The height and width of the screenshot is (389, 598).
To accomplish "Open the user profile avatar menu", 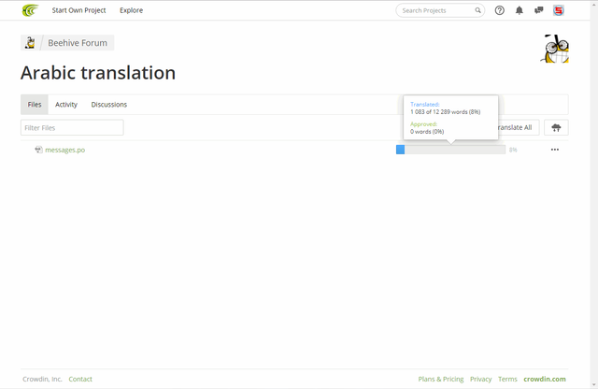I will [x=559, y=10].
